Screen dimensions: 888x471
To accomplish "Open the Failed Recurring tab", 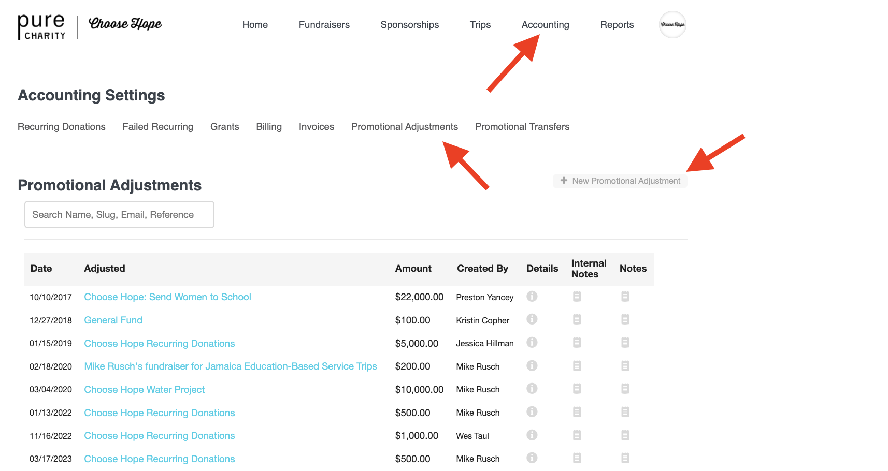I will (157, 127).
